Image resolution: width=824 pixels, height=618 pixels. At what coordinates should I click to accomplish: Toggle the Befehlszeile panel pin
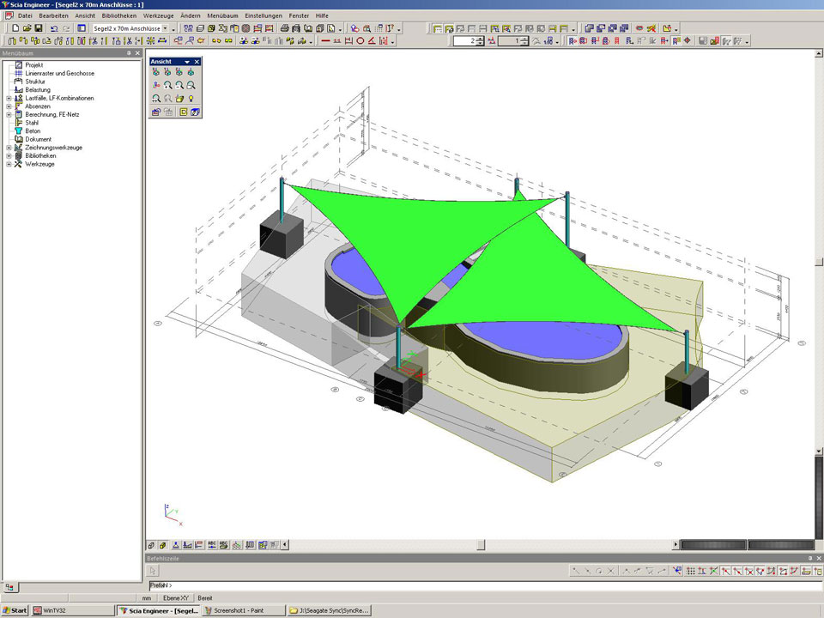pyautogui.click(x=809, y=558)
